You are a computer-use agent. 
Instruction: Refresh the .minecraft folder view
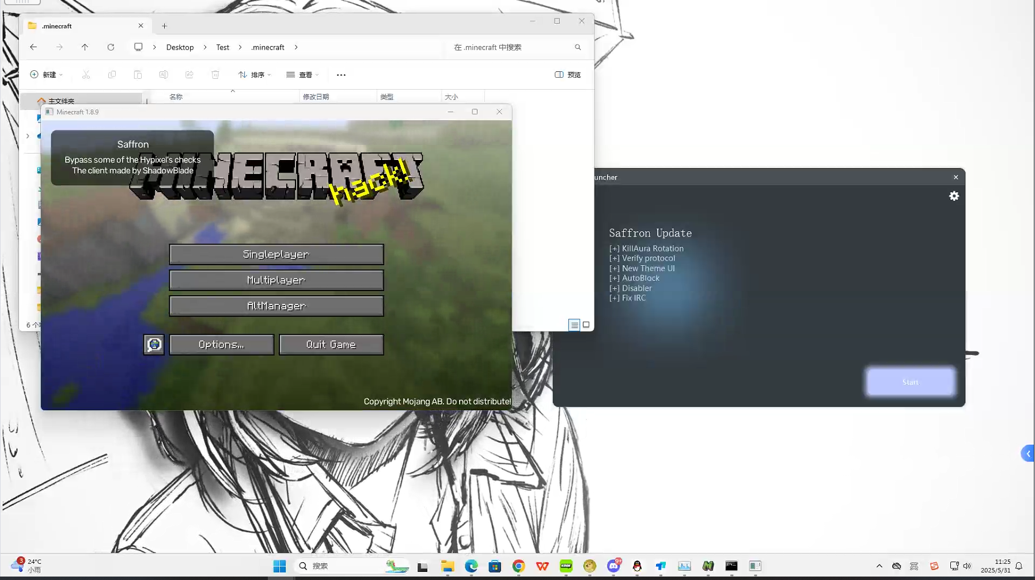(x=111, y=47)
